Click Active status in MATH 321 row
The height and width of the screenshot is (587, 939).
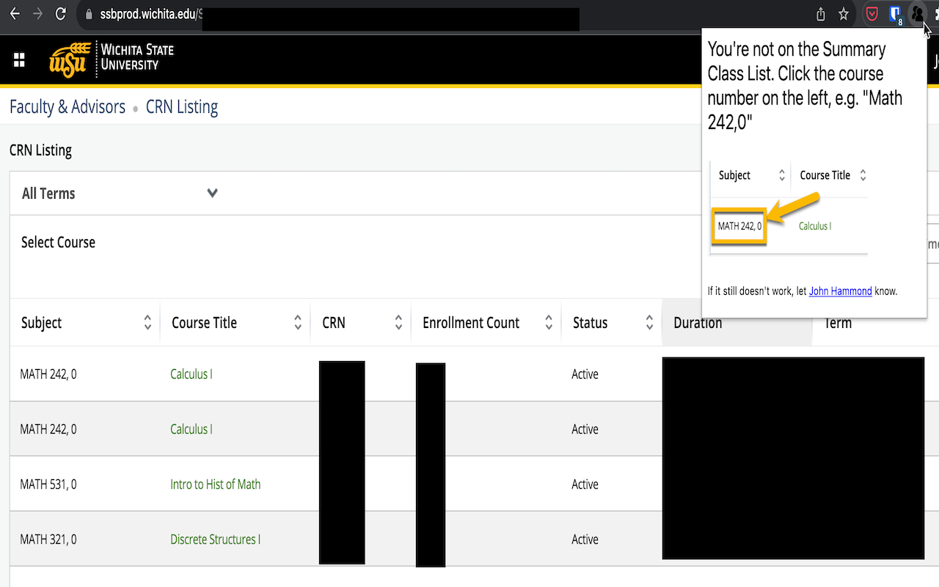pyautogui.click(x=585, y=539)
